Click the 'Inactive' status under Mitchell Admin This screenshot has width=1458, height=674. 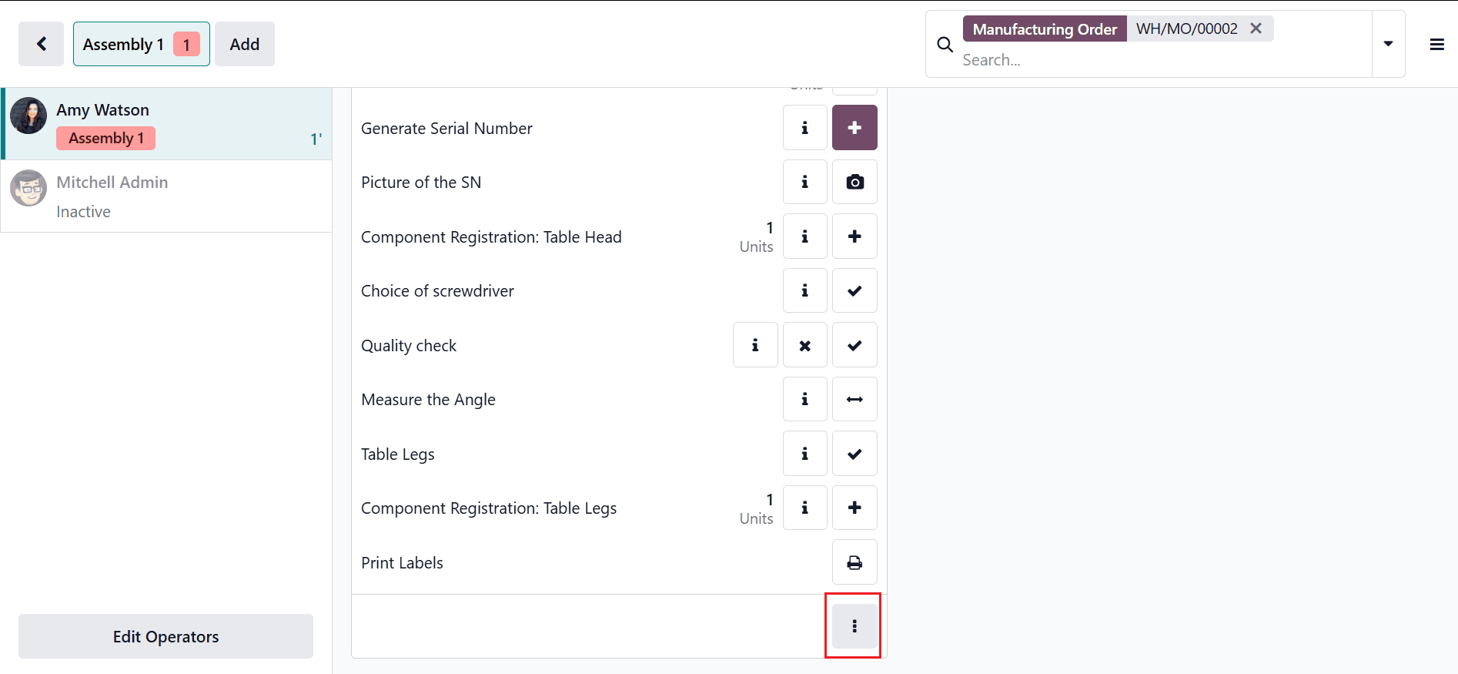point(83,212)
